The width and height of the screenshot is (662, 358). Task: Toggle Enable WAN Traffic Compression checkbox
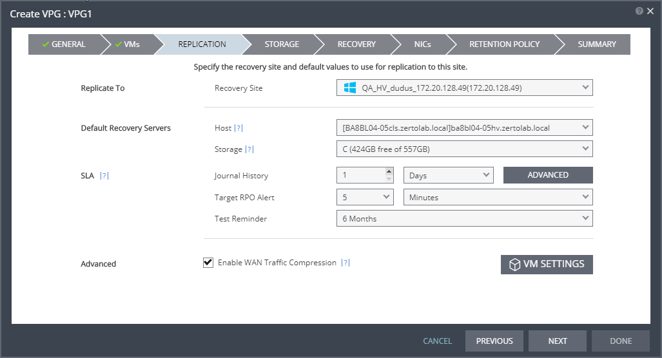[x=208, y=263]
